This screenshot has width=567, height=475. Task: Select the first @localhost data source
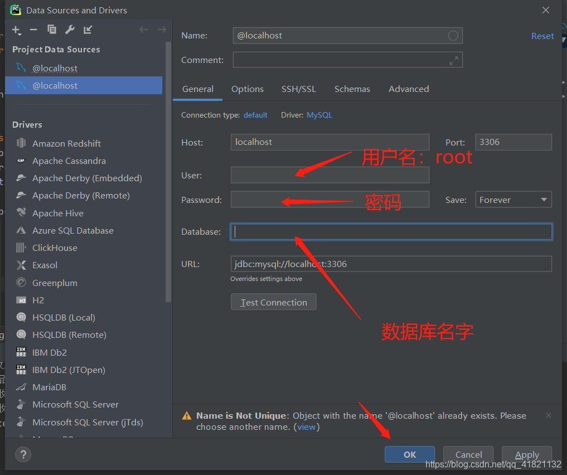point(56,68)
